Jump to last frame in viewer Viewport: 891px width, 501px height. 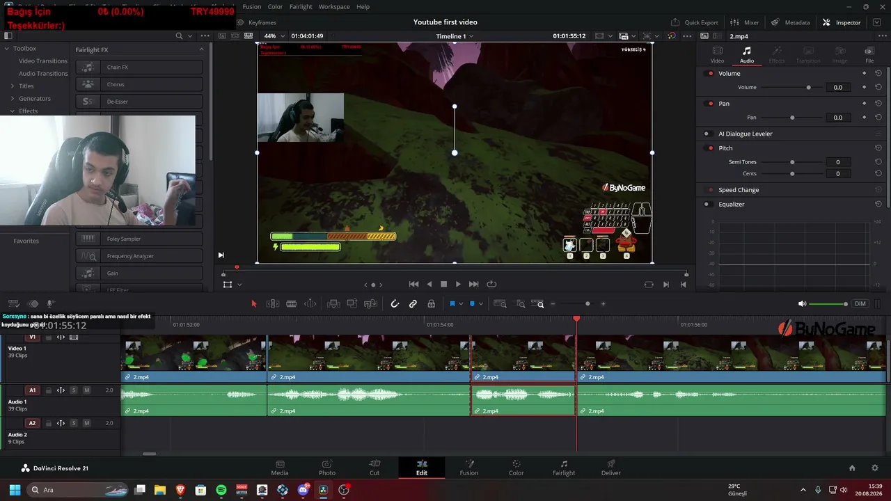coord(474,284)
